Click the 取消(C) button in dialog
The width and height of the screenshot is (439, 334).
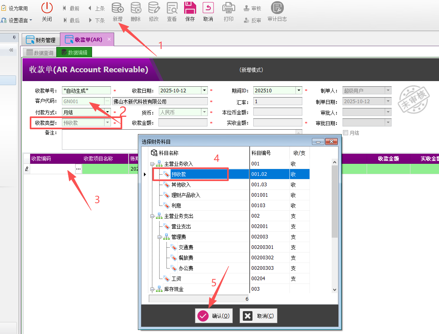click(x=258, y=316)
